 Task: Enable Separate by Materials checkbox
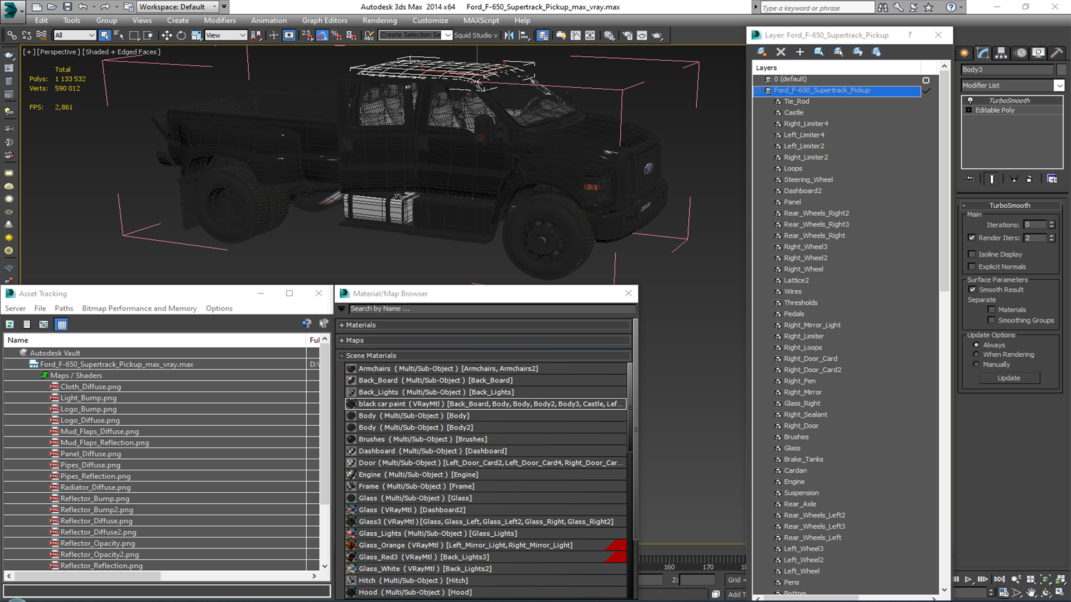pyautogui.click(x=991, y=309)
